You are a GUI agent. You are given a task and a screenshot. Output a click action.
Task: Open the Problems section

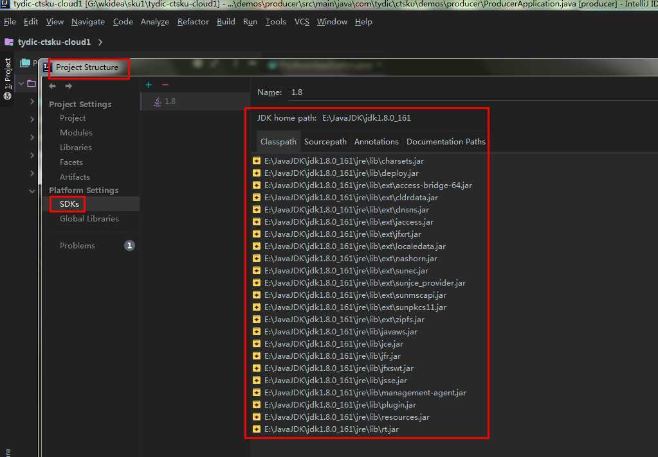point(77,246)
